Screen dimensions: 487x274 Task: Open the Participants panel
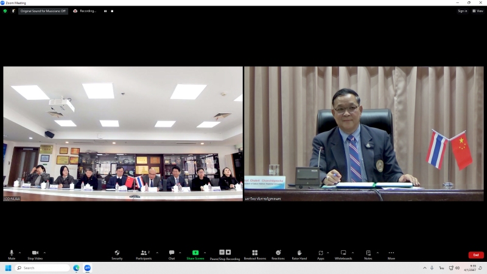tap(144, 253)
